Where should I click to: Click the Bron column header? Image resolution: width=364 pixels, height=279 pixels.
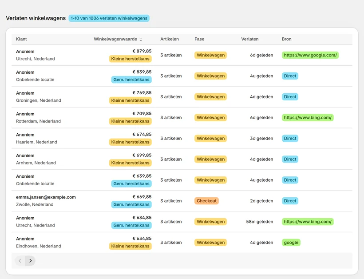[286, 39]
